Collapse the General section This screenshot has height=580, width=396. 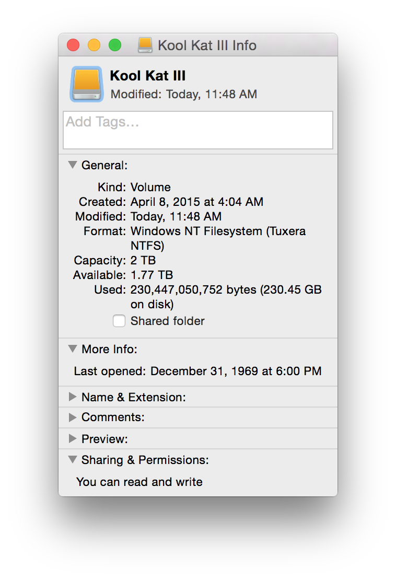point(73,165)
